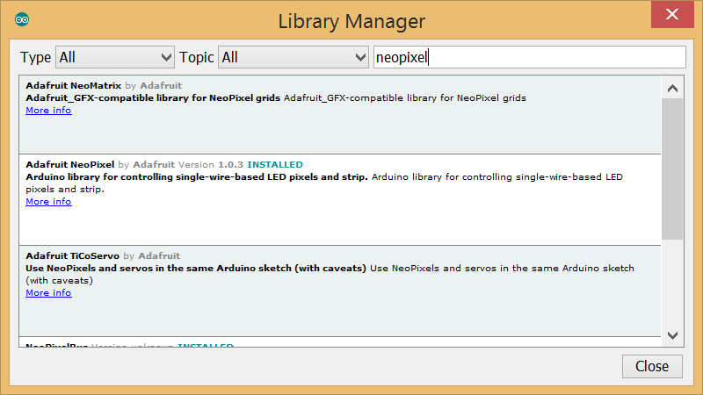Viewport: 703px width, 395px height.
Task: Click the NeoPixels and servos description text
Action: (x=330, y=274)
